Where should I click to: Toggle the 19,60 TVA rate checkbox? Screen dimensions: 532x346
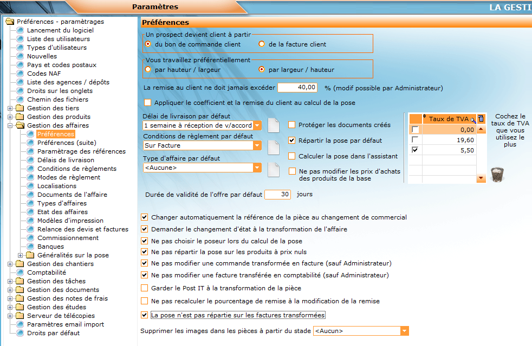click(x=415, y=139)
